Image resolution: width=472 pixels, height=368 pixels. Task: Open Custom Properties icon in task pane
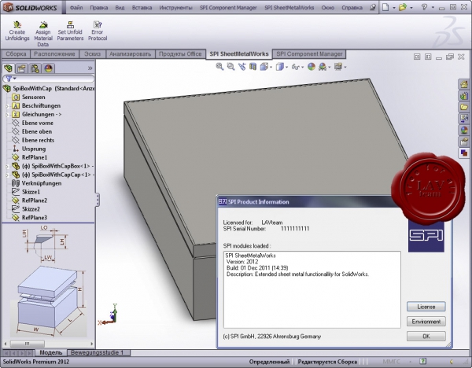(x=464, y=142)
